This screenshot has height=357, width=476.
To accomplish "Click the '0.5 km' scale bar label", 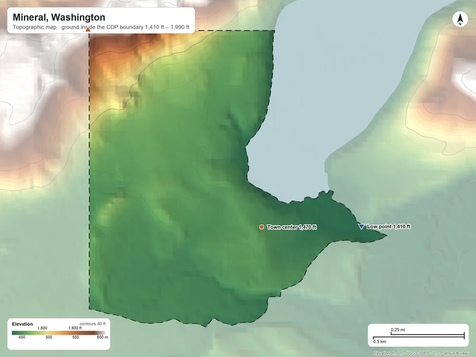I will [x=380, y=342].
